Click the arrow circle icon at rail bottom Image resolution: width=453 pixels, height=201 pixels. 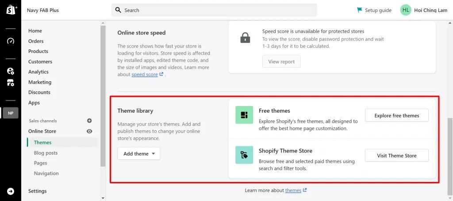11,191
